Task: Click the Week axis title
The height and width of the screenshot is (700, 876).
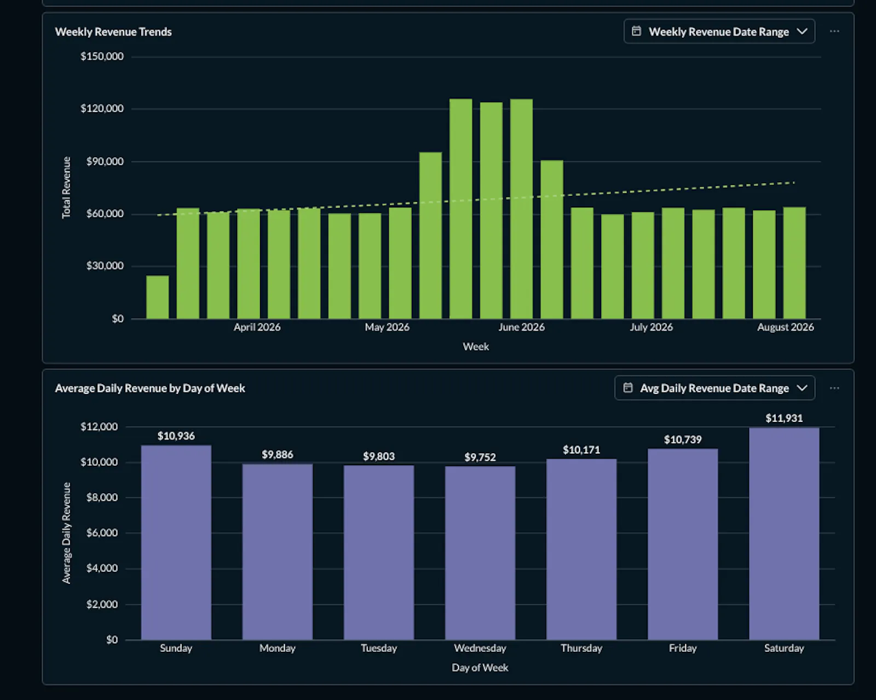Action: tap(476, 346)
